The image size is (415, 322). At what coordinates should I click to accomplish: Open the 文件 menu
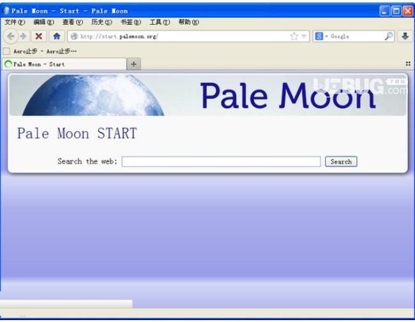coord(15,22)
